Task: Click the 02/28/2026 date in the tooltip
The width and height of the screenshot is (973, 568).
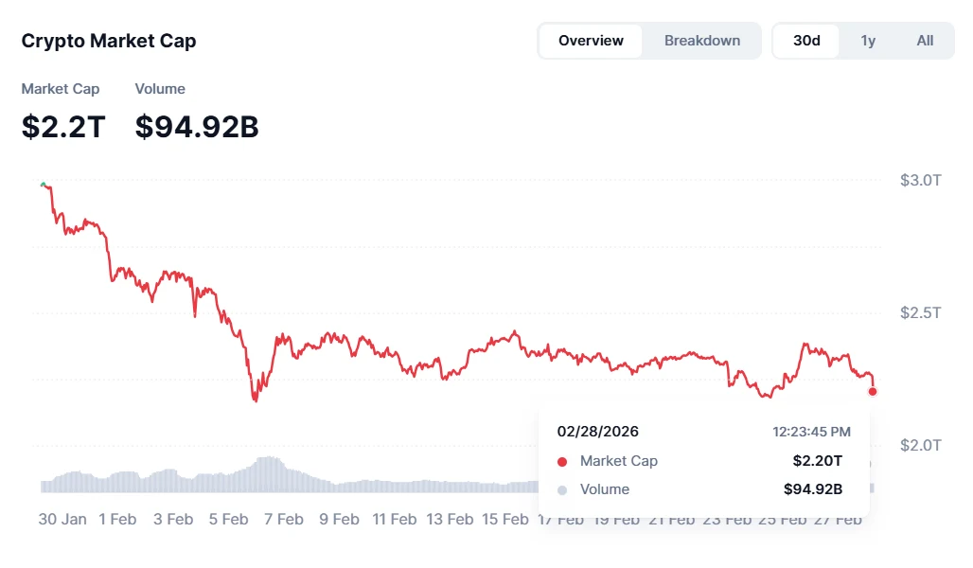Action: click(x=597, y=431)
